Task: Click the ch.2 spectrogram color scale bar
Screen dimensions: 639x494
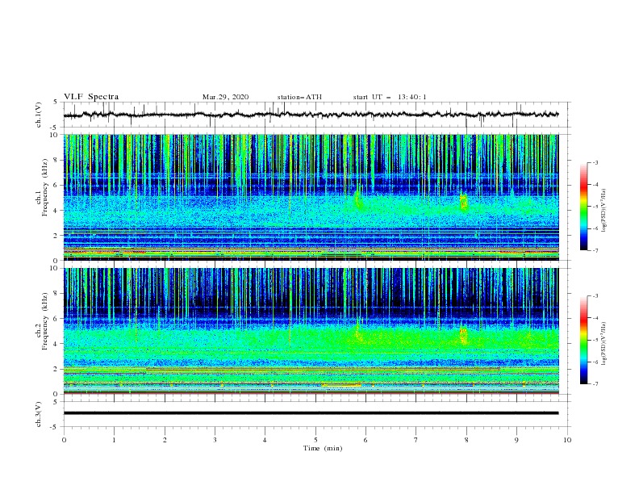Action: (x=583, y=340)
